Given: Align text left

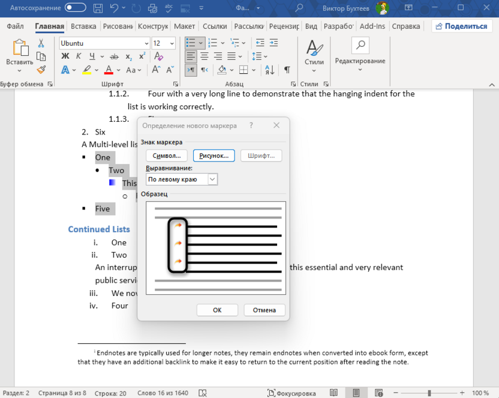Looking at the screenshot, I should (x=191, y=56).
